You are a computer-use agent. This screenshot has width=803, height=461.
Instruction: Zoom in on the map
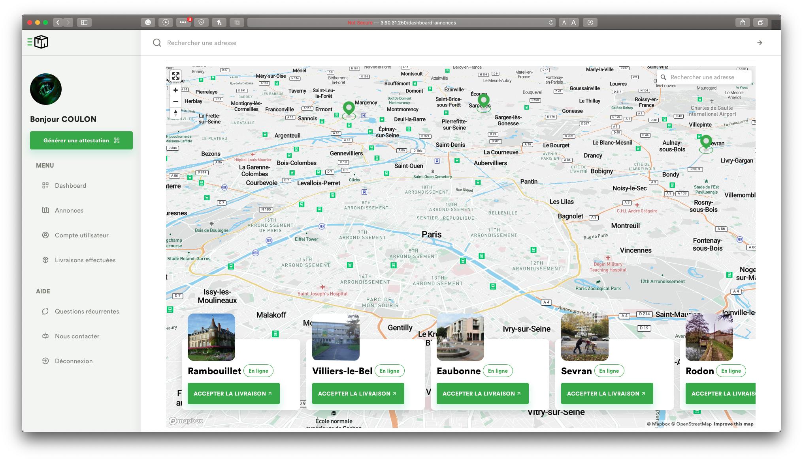coord(175,90)
